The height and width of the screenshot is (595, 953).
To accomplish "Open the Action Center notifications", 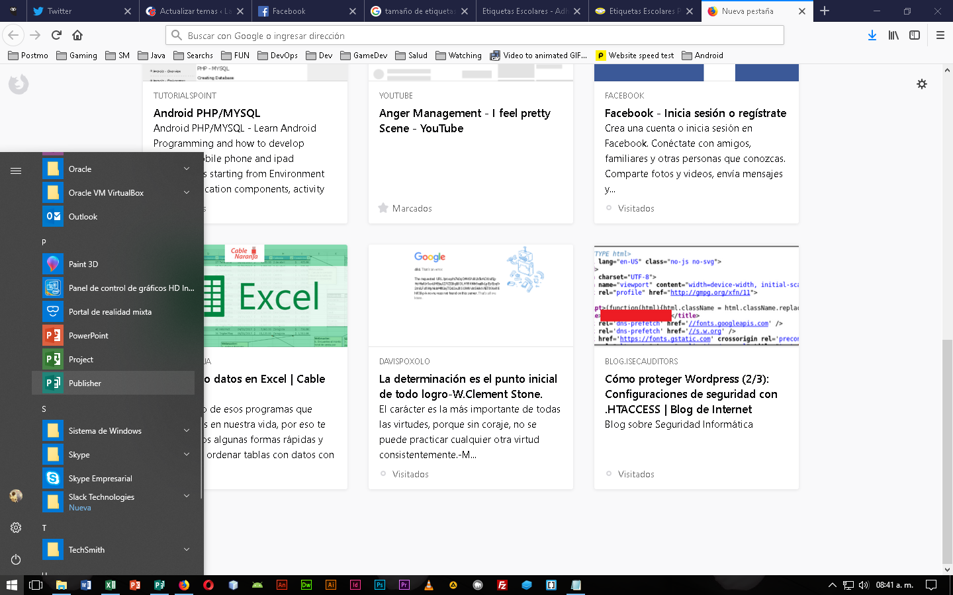I will [931, 585].
